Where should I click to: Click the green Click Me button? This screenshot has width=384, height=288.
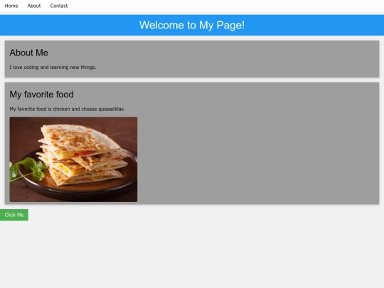click(x=14, y=215)
